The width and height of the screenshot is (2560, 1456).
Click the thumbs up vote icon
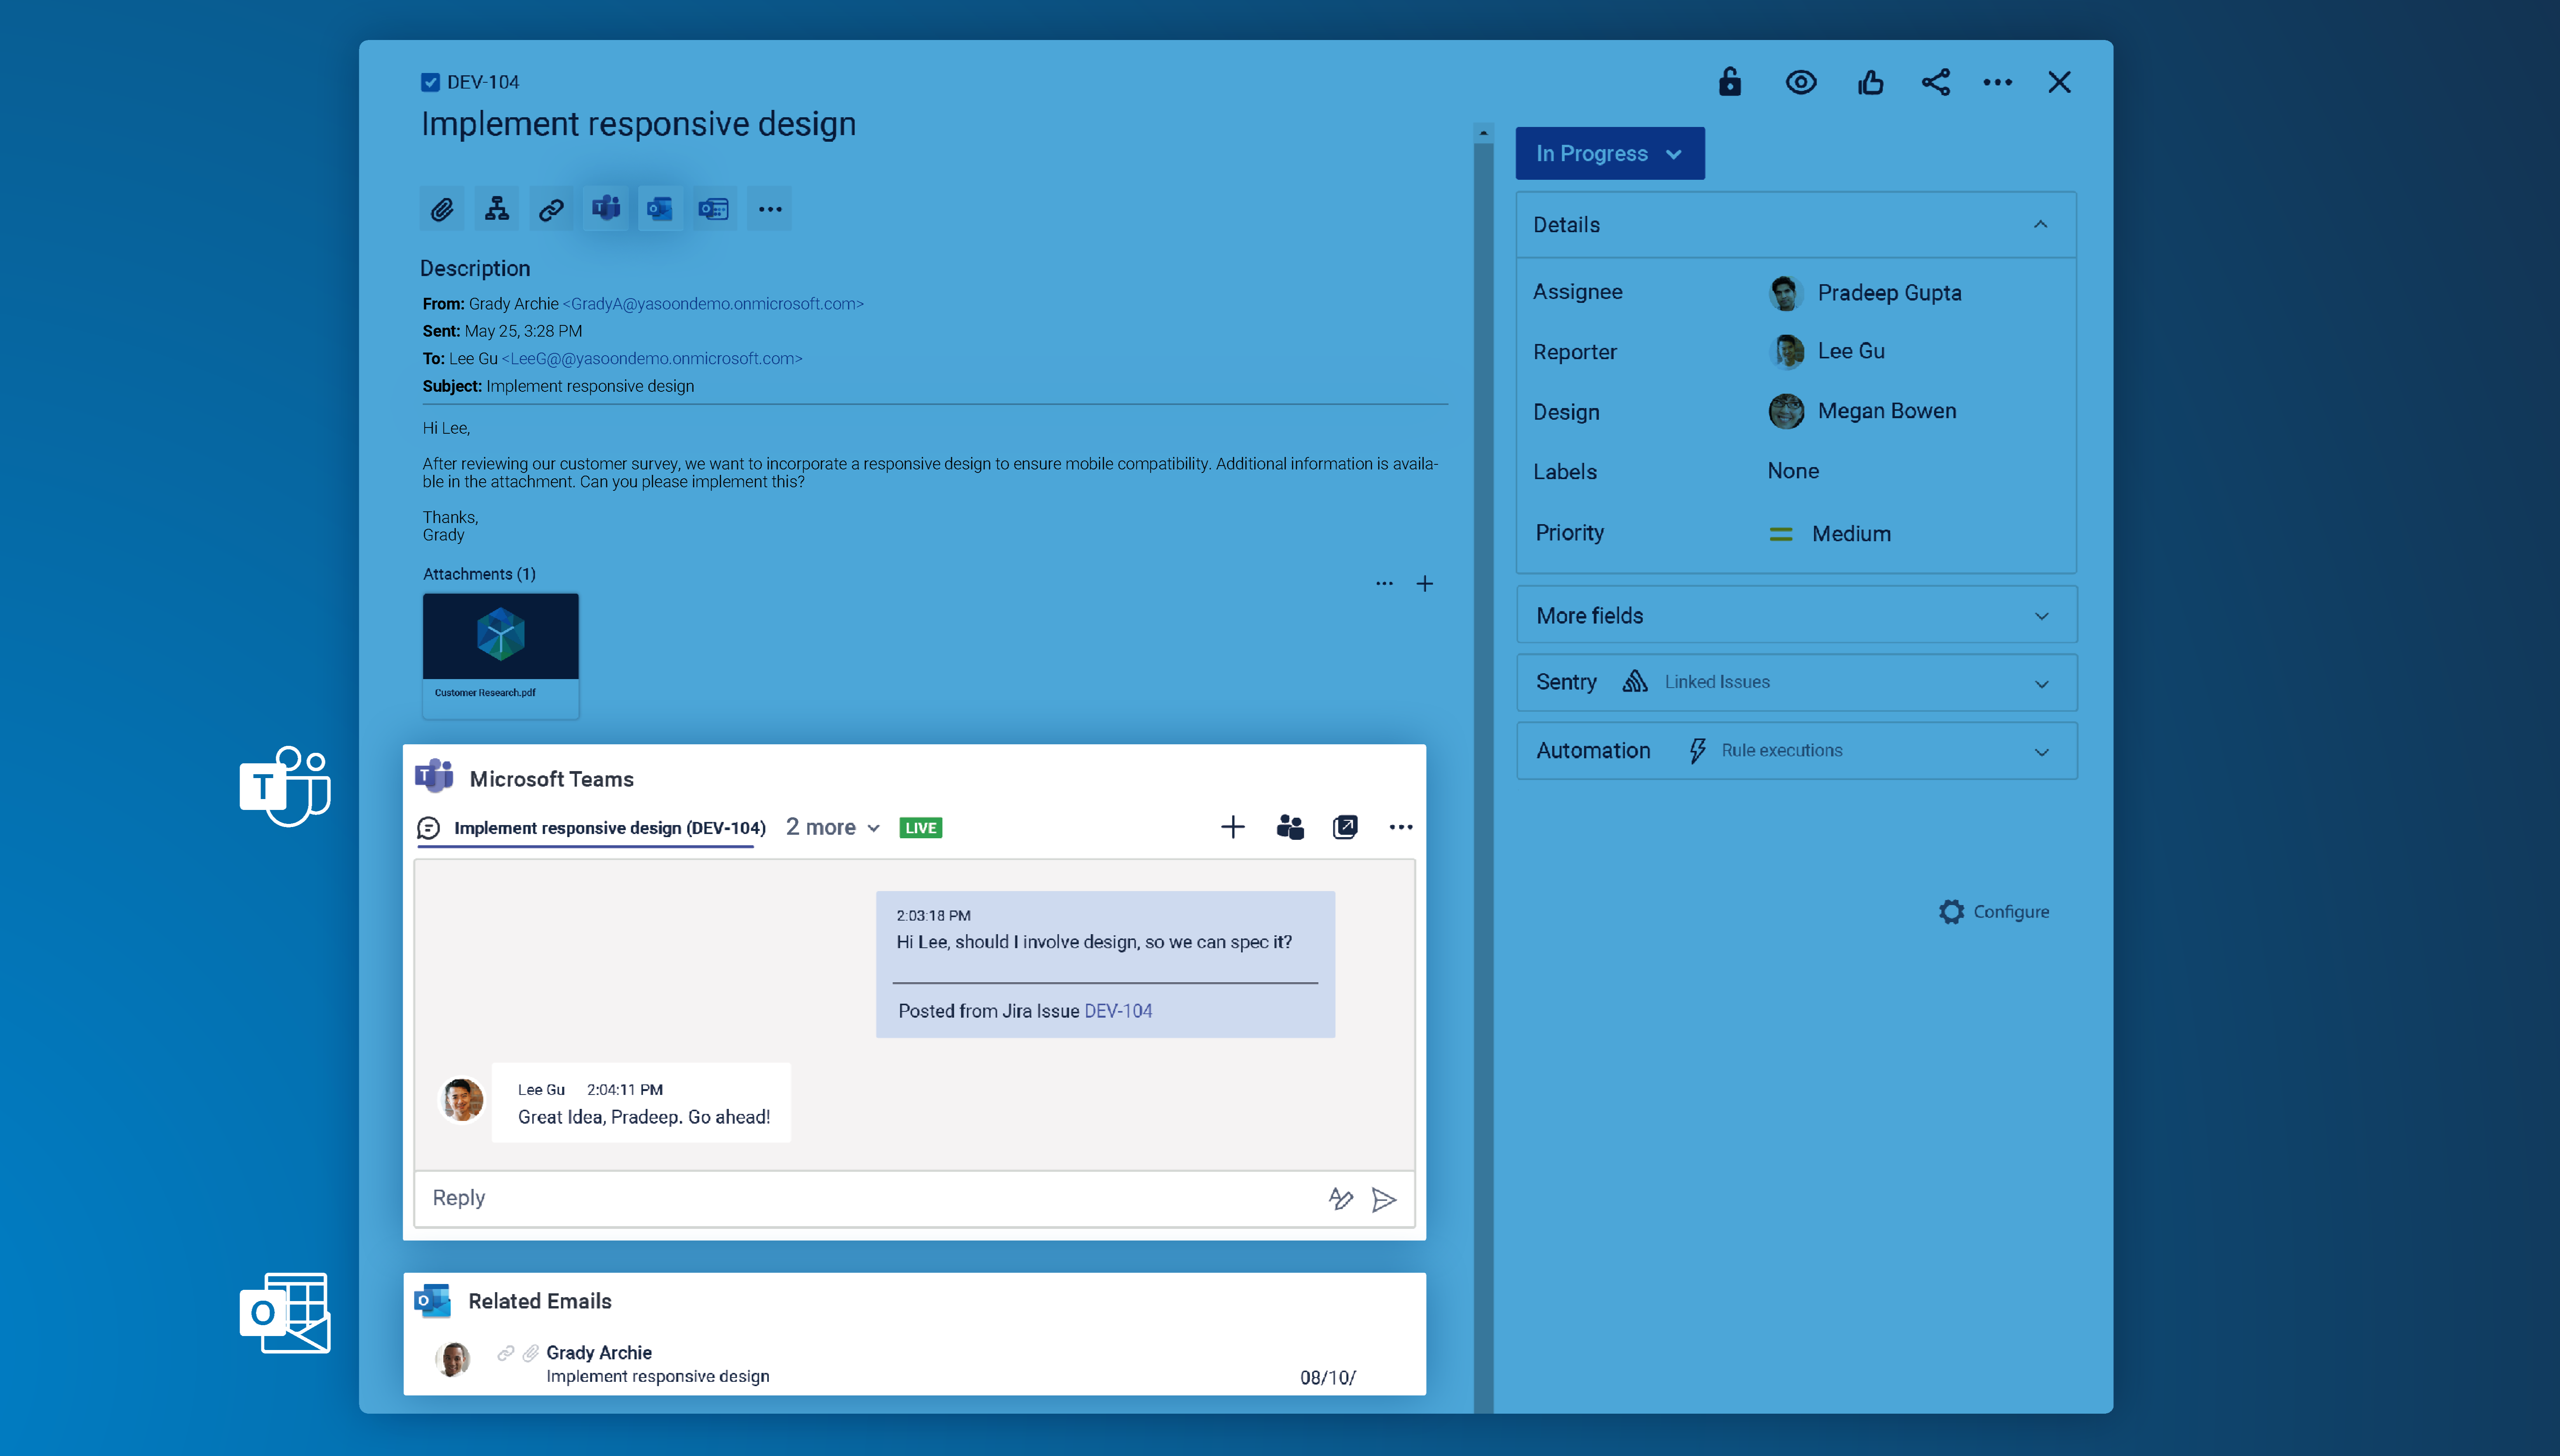[x=1870, y=82]
